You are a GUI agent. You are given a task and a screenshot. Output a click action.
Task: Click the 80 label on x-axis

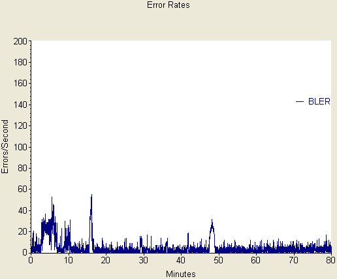(x=331, y=260)
